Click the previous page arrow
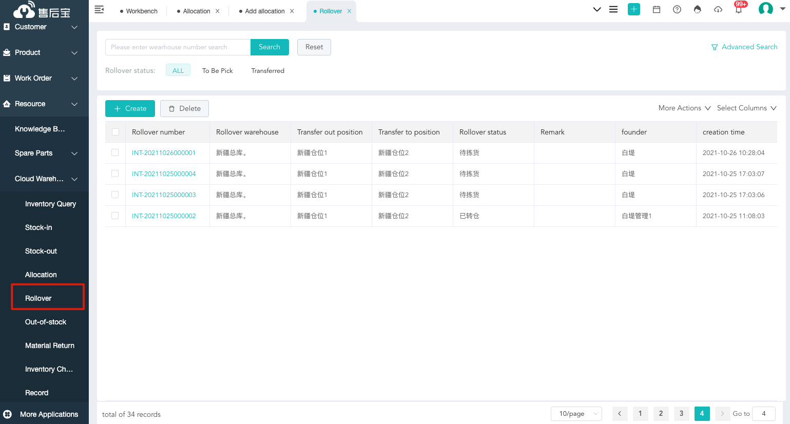The width and height of the screenshot is (790, 424). 620,414
